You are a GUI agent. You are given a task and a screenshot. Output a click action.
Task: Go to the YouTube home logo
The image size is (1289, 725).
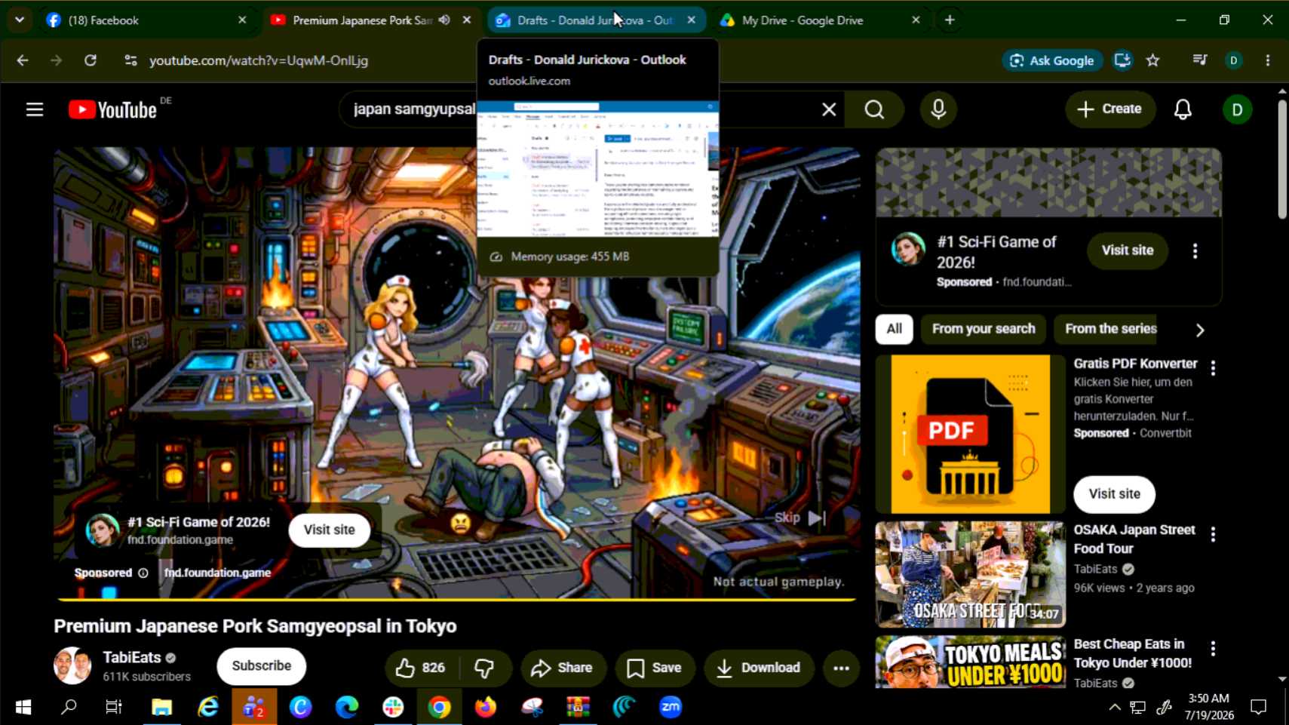(113, 110)
